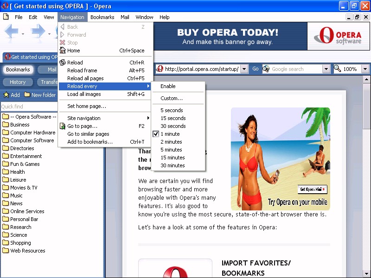This screenshot has width=371, height=278.
Task: Expand the Reload every submenu item
Action: pyautogui.click(x=105, y=86)
